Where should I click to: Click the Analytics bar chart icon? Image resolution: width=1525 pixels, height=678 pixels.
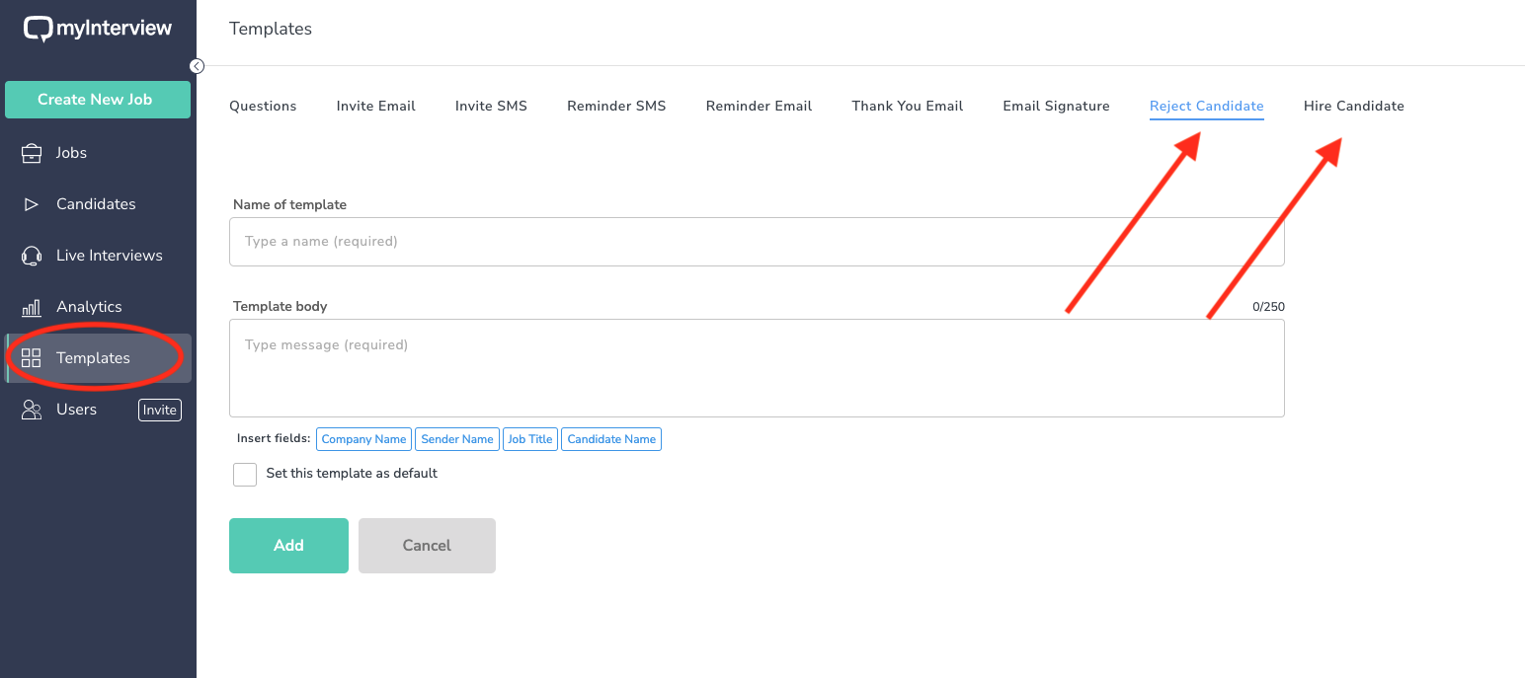pos(32,307)
